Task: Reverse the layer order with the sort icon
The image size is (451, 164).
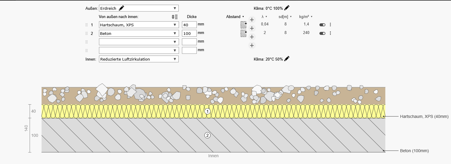Action: tap(175, 17)
